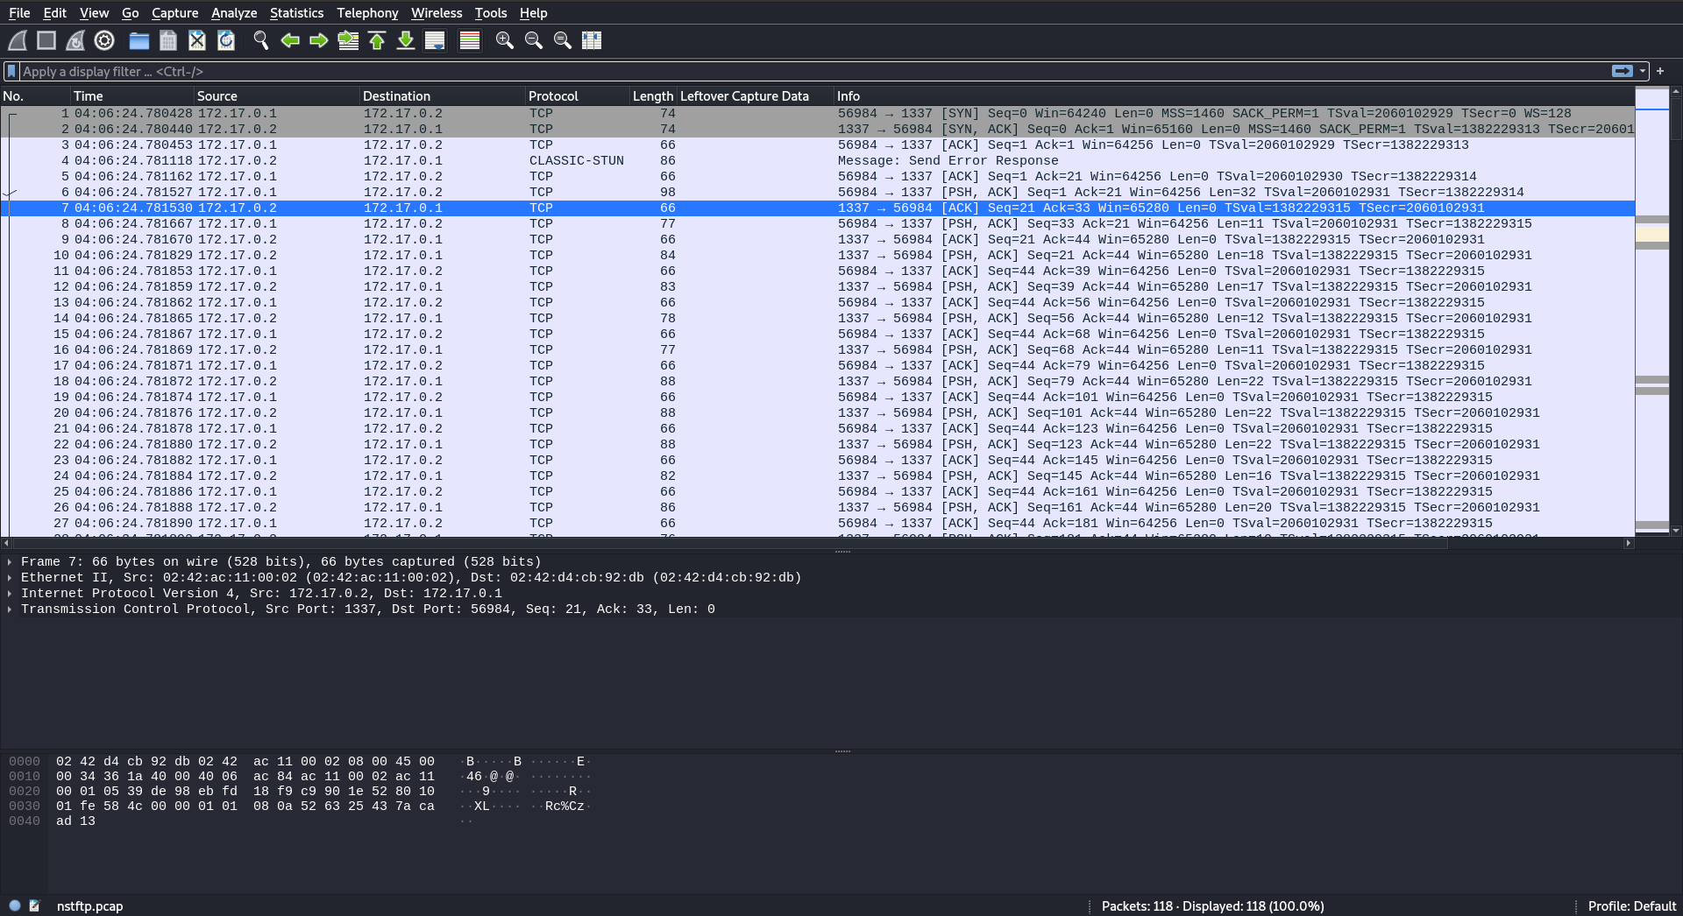Click the display filter bookmark icon
The image size is (1683, 916).
tap(11, 71)
